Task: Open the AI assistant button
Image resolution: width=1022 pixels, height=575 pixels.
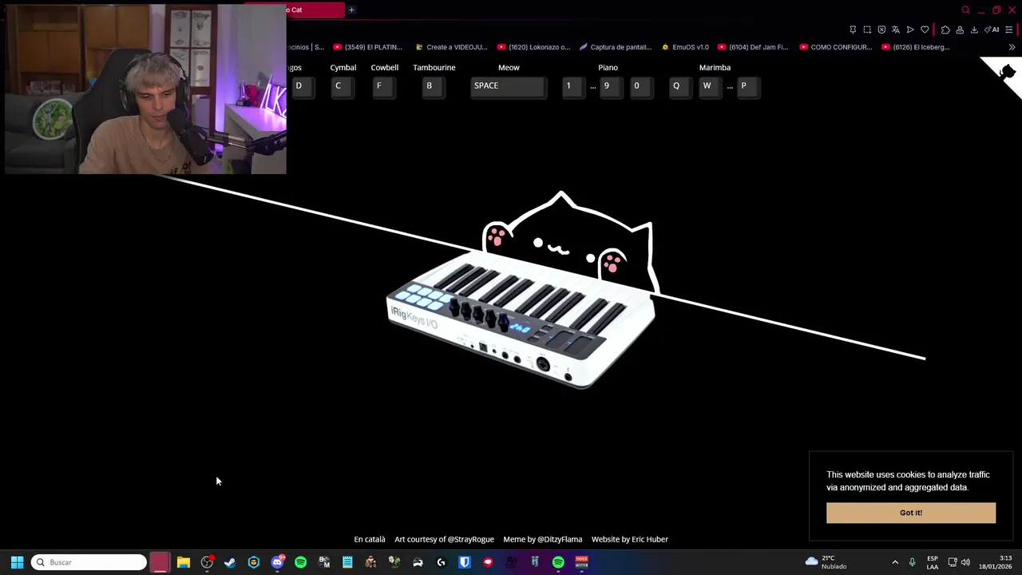Action: 992,30
